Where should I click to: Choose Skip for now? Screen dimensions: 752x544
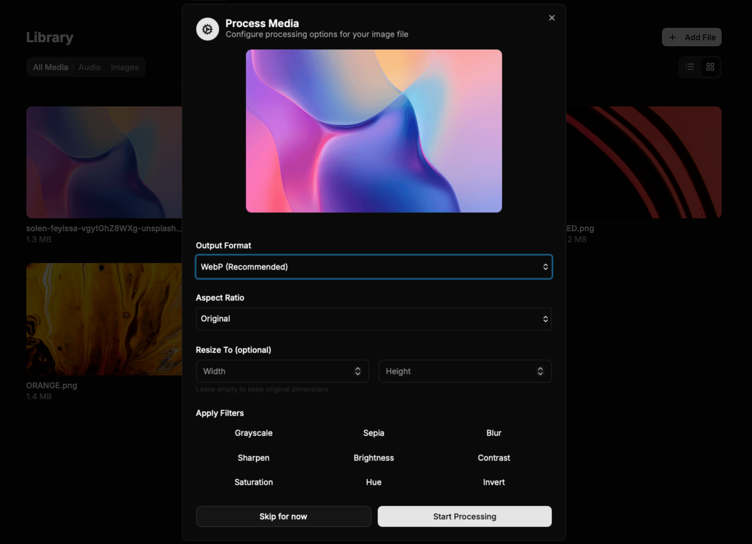(283, 517)
